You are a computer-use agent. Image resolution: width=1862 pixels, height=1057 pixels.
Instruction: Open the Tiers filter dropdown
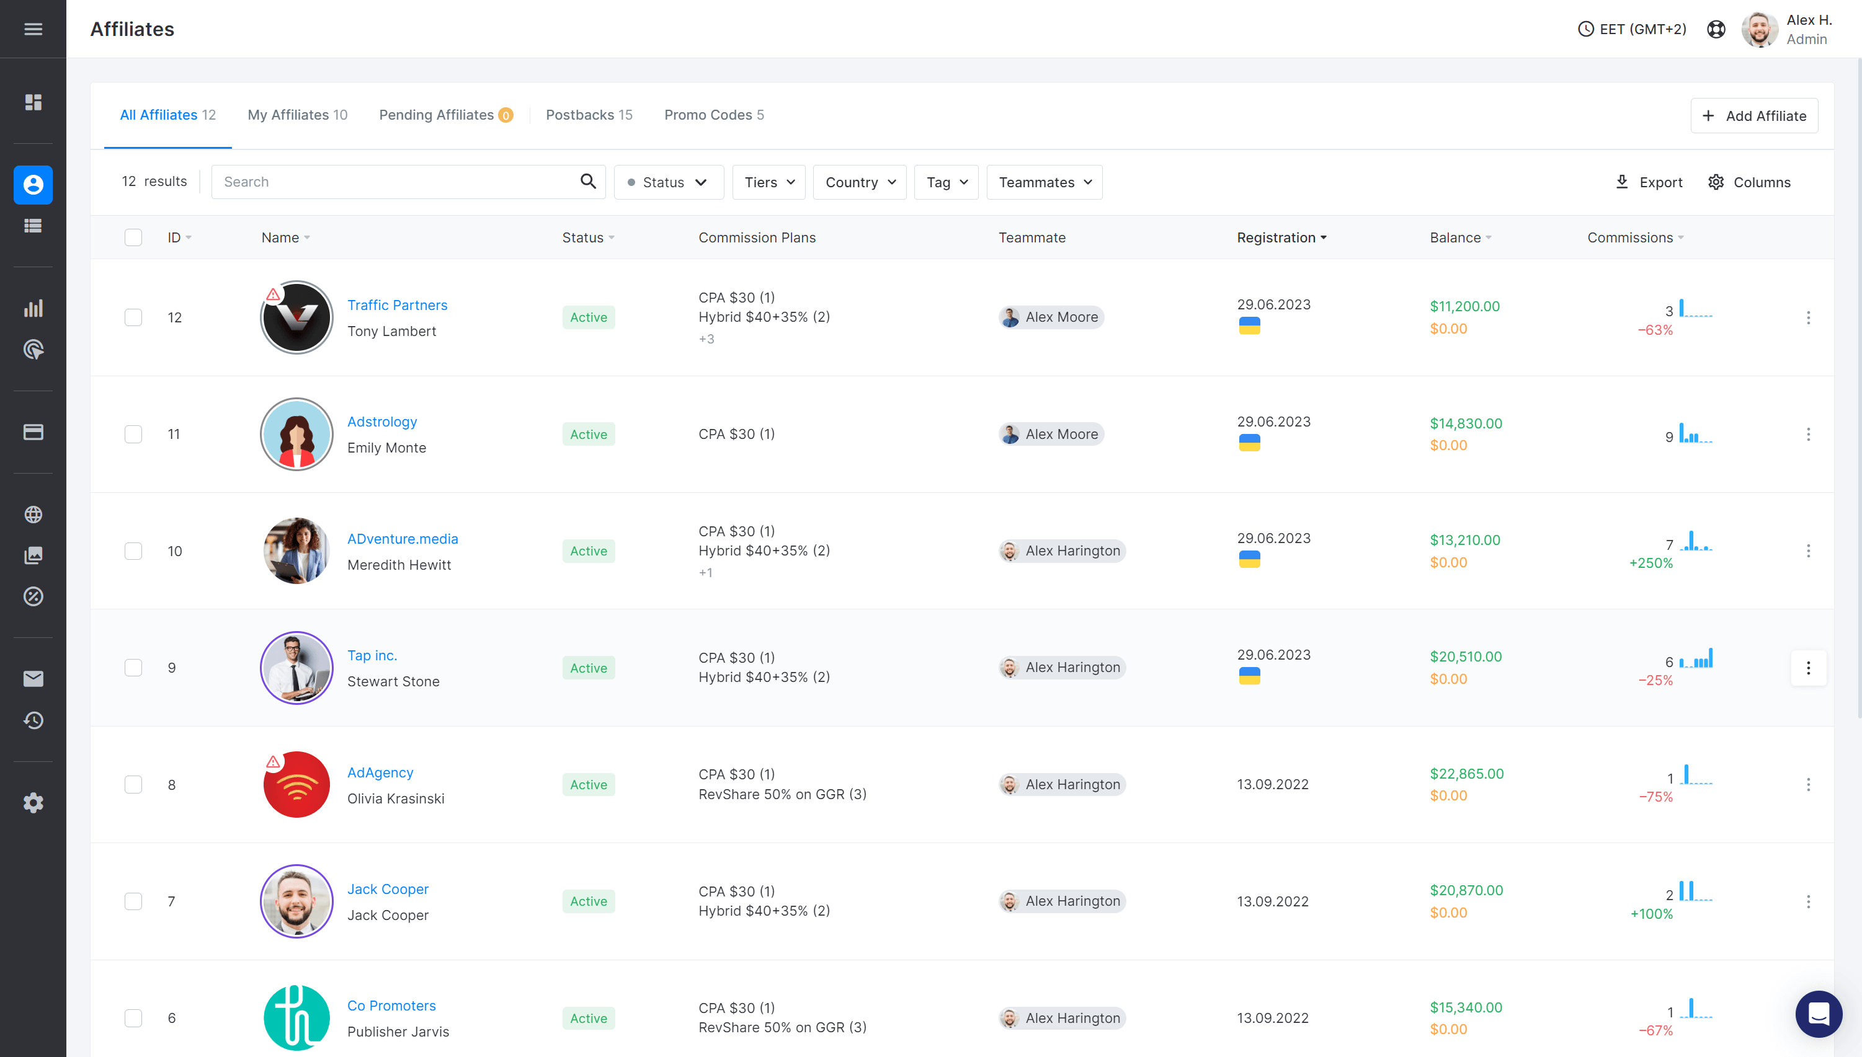(768, 182)
